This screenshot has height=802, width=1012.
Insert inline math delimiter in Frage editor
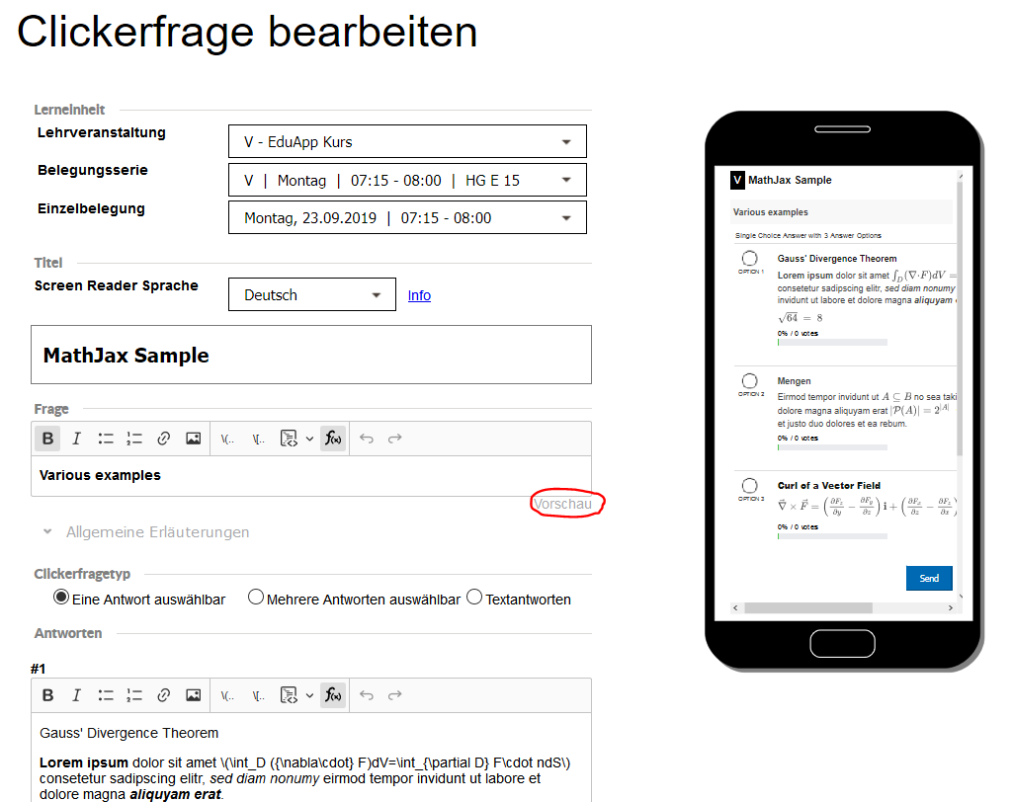(227, 439)
